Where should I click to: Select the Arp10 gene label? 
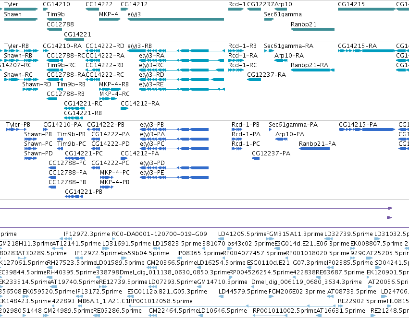pos(283,4)
